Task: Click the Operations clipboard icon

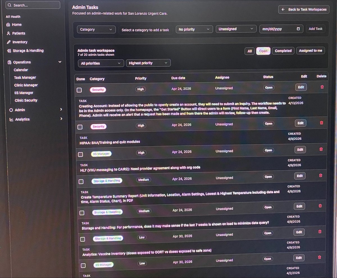Action: point(10,62)
